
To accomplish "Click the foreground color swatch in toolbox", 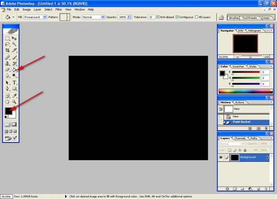I will pos(8,111).
